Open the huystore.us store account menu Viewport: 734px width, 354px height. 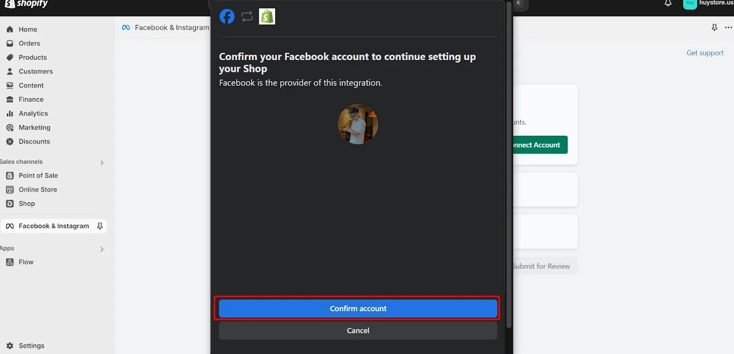pyautogui.click(x=708, y=3)
